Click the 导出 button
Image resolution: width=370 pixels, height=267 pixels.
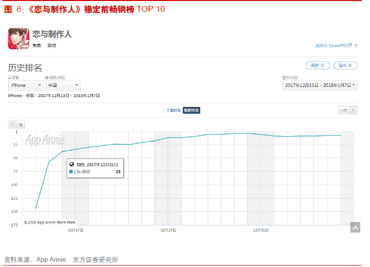[345, 65]
